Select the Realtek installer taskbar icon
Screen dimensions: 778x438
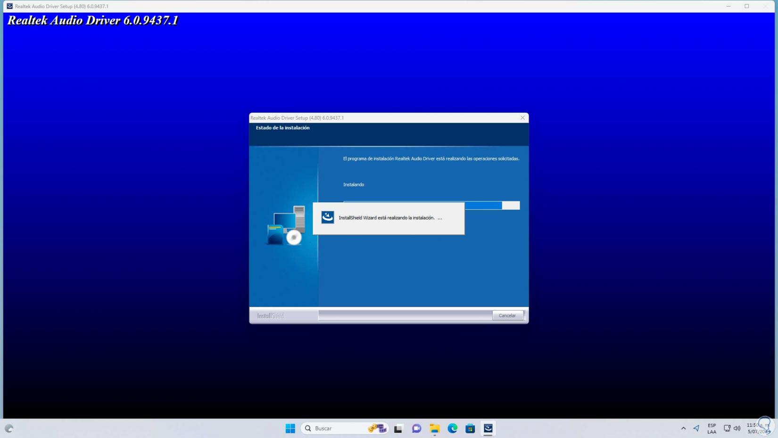[488, 428]
